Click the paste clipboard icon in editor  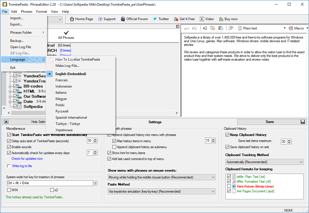[221, 28]
